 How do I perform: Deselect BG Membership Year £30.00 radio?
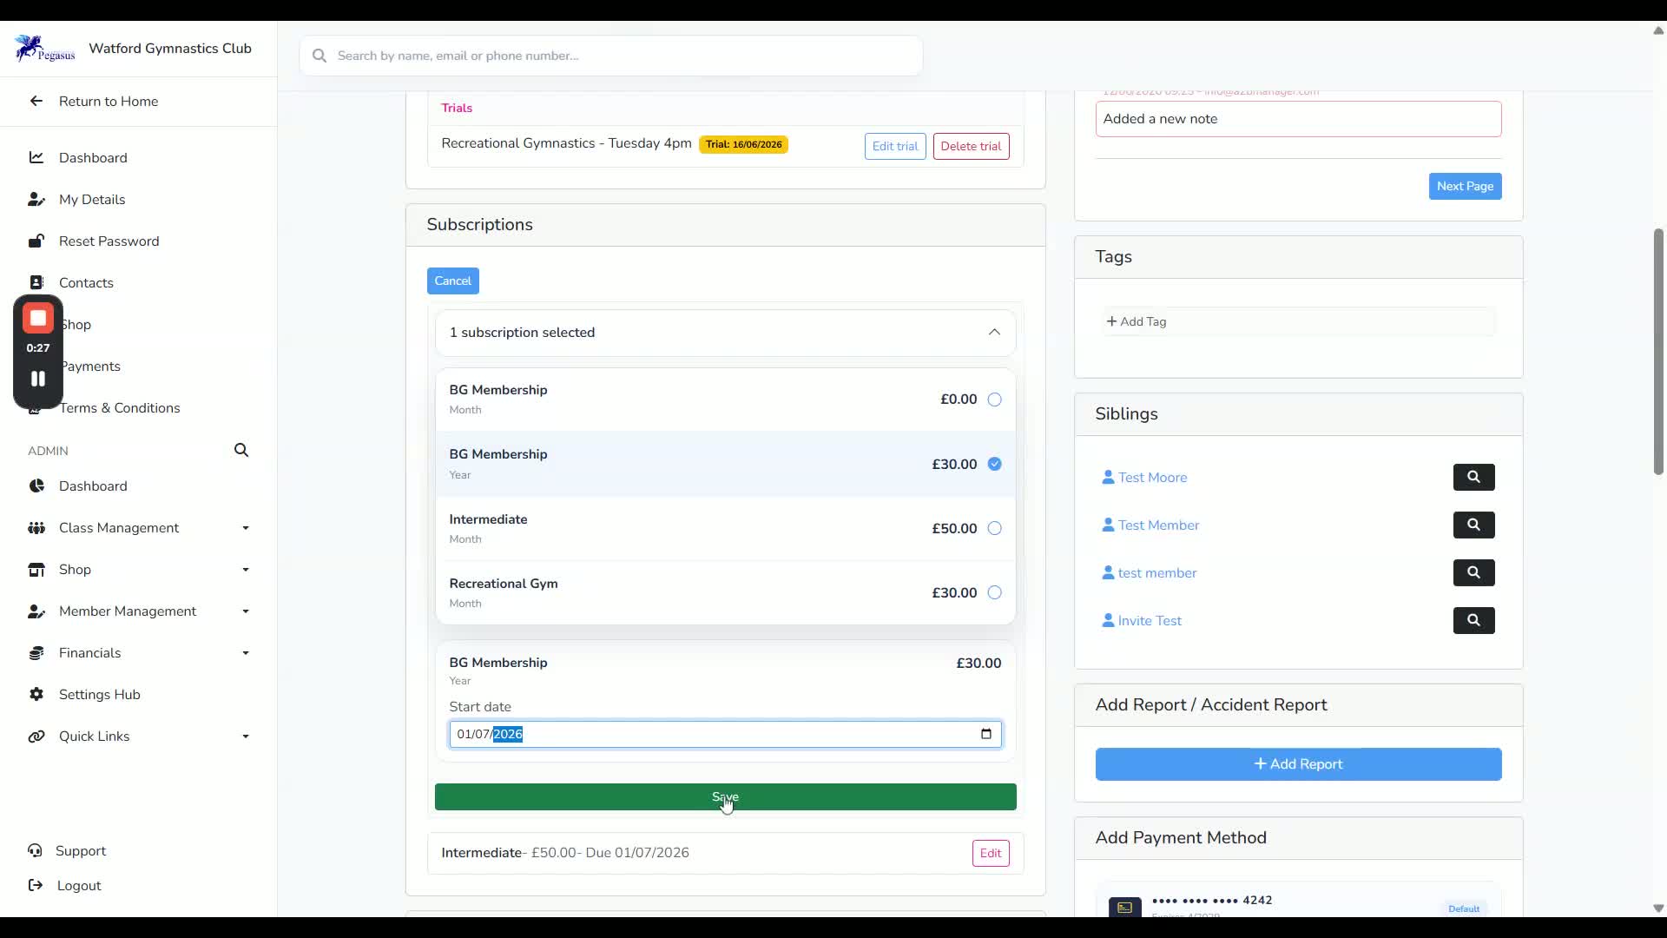994,464
